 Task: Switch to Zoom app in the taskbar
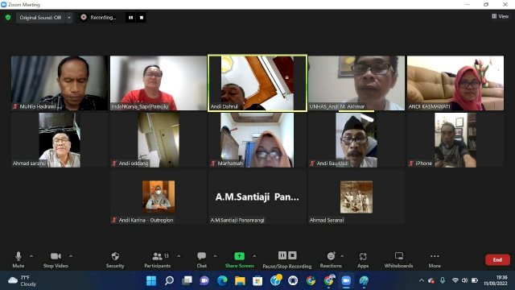(346, 280)
